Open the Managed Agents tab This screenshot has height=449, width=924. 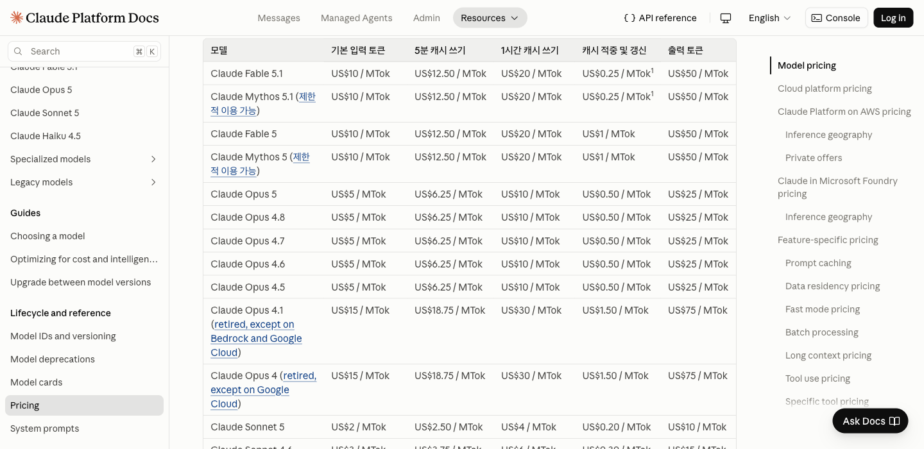[x=356, y=18]
